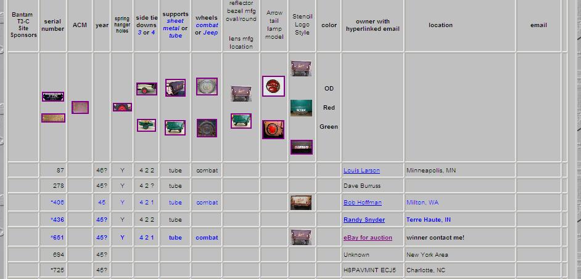Select the 'winner contact me!' text
Screen dimensions: 581x279
435,238
